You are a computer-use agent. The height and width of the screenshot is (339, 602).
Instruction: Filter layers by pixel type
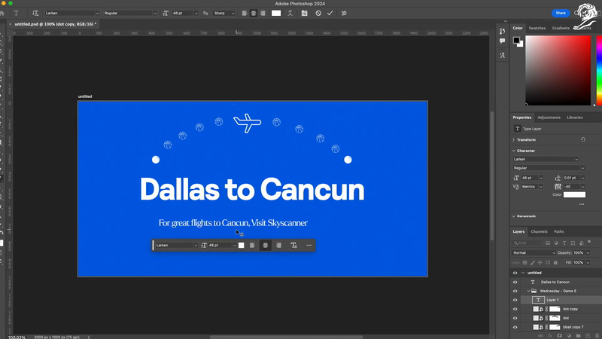548,243
